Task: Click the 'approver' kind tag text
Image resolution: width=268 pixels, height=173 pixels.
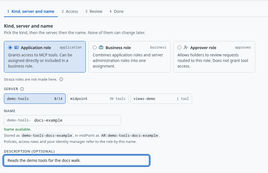Action: [x=243, y=47]
